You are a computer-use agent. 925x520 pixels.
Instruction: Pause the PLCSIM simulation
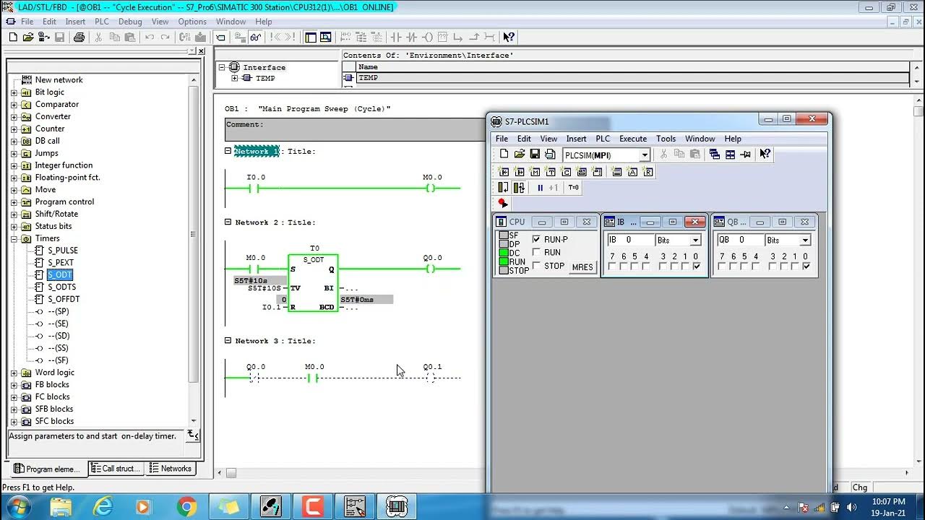point(540,188)
